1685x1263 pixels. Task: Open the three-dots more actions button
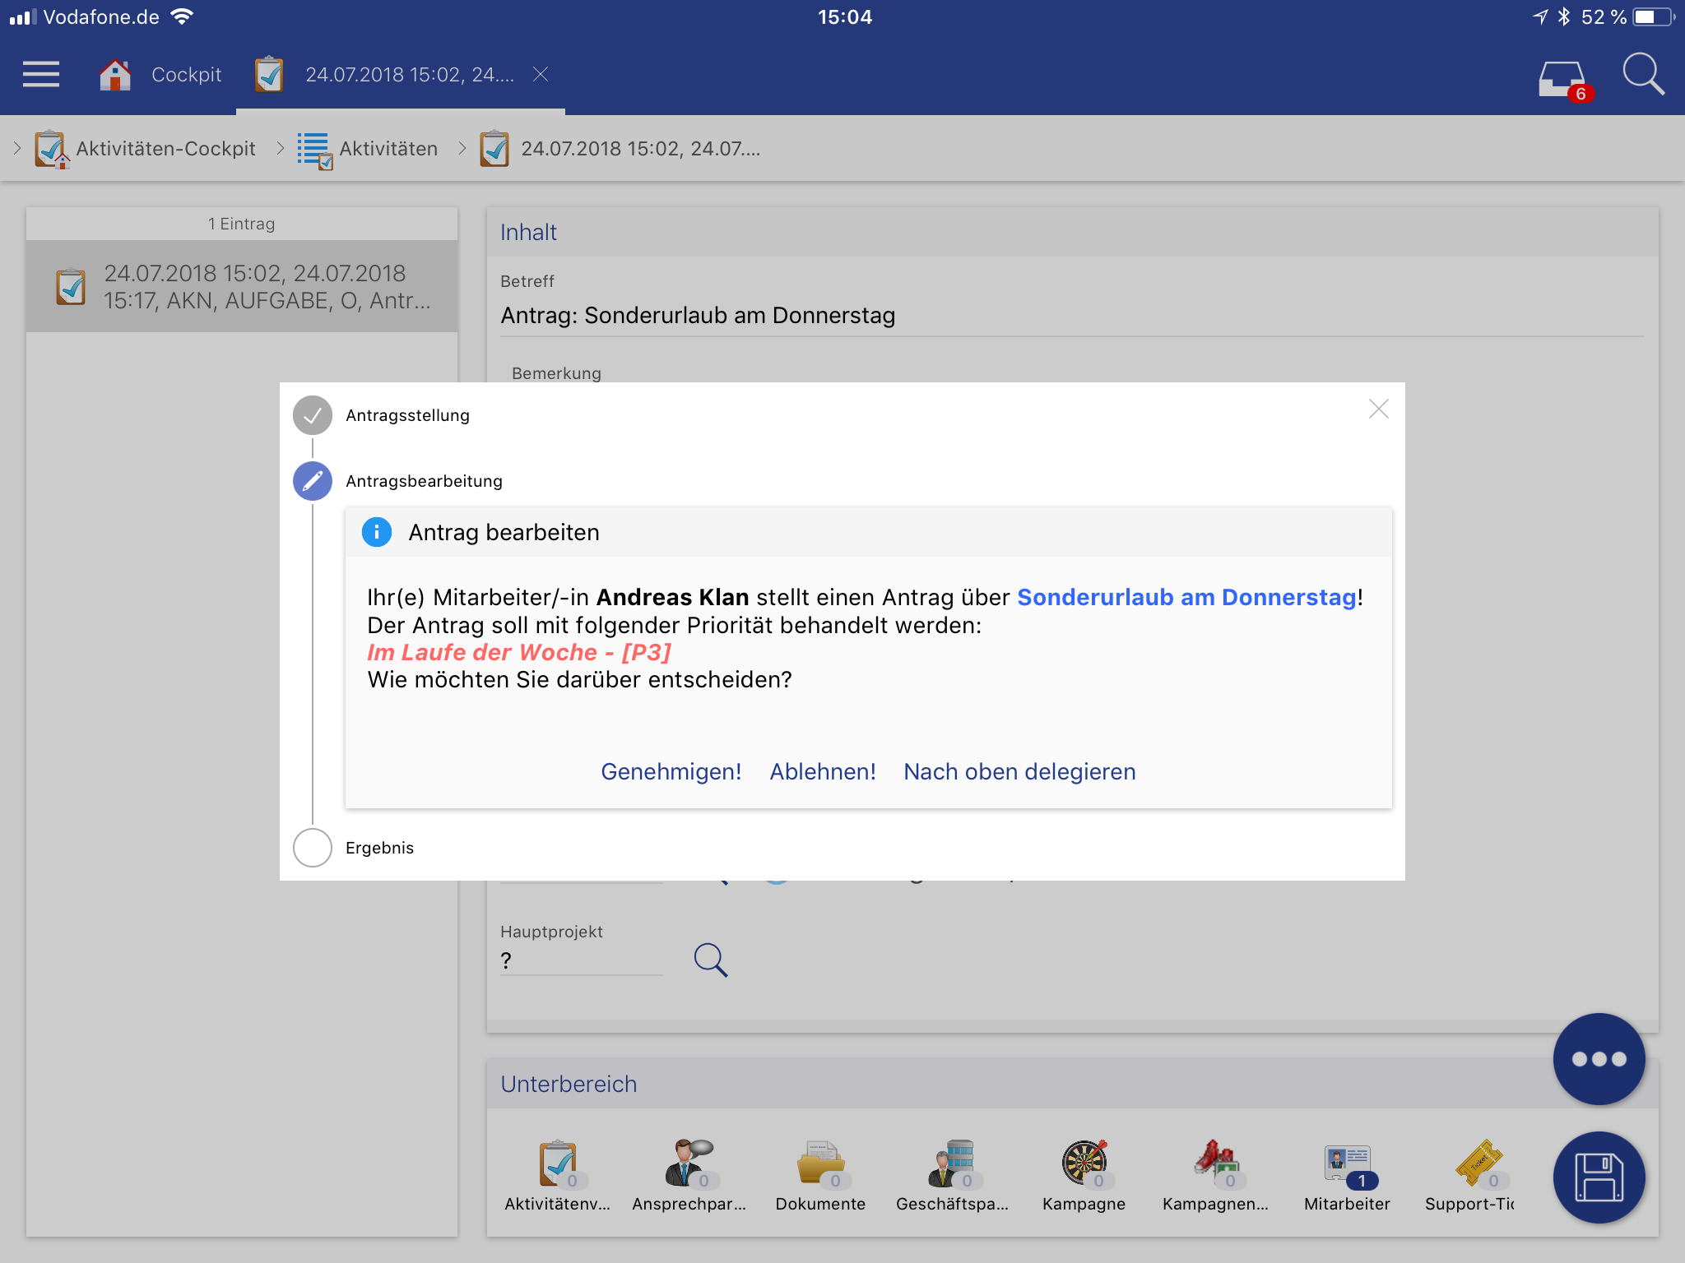[x=1599, y=1058]
